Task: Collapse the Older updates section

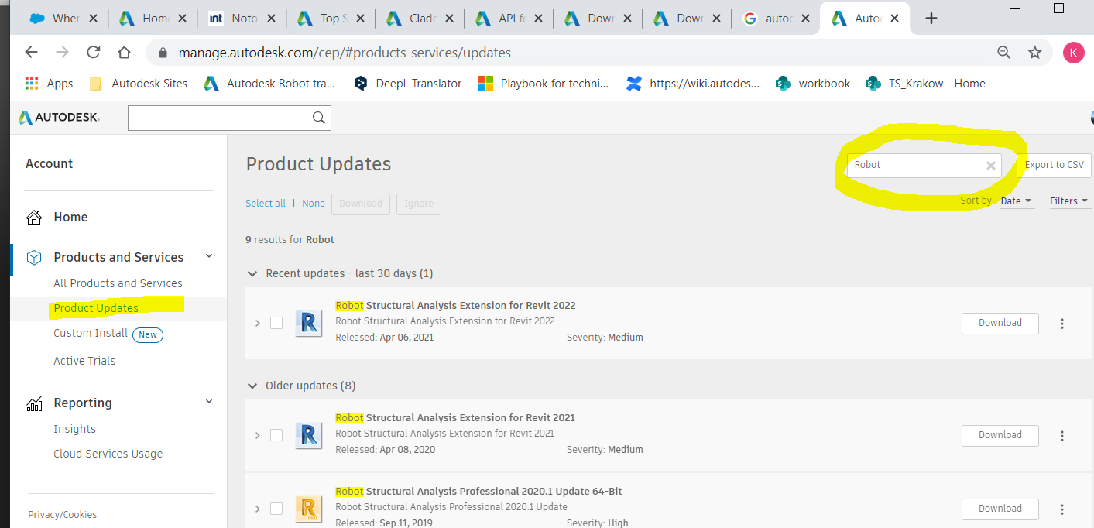Action: click(x=252, y=385)
